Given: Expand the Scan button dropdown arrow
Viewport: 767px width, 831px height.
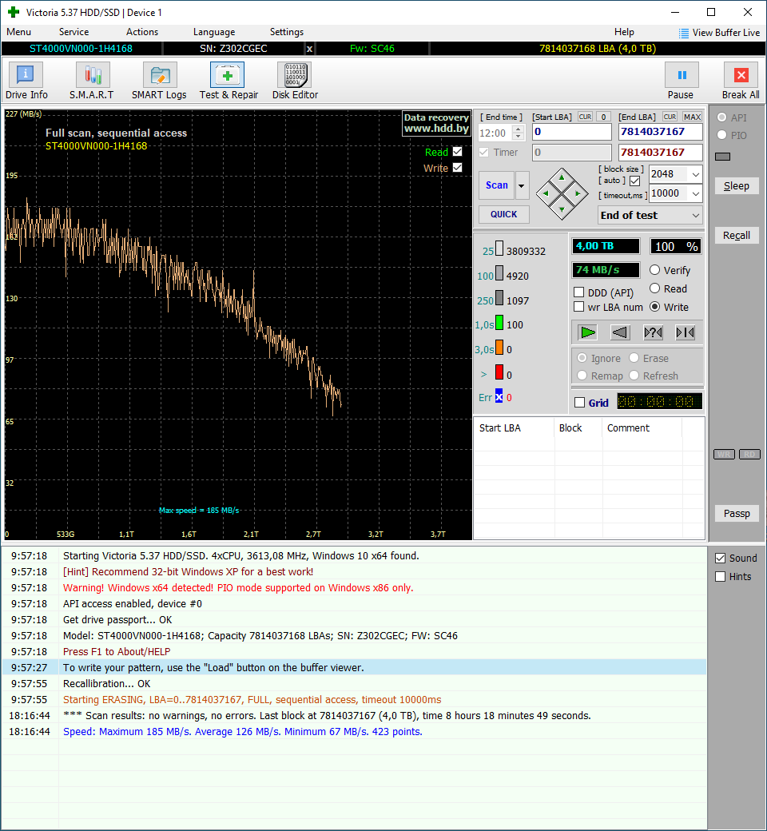Looking at the screenshot, I should click(522, 185).
